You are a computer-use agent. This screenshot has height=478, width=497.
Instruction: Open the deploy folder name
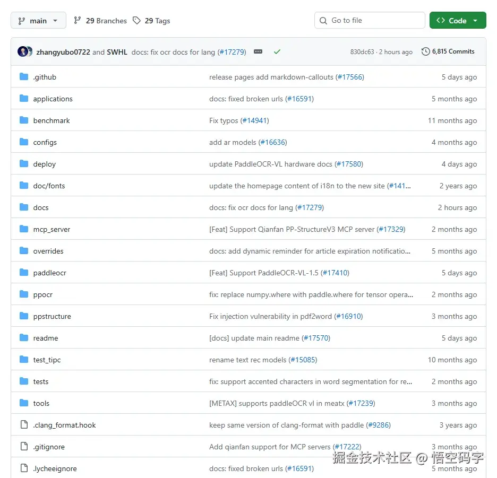coord(45,164)
